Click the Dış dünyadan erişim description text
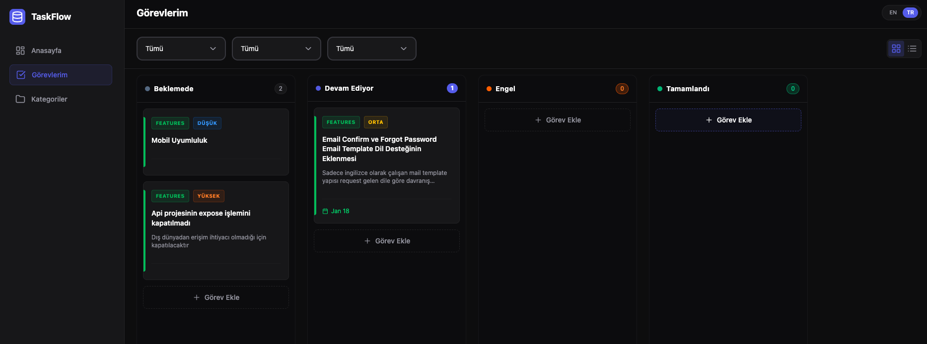The width and height of the screenshot is (927, 344). [x=209, y=241]
